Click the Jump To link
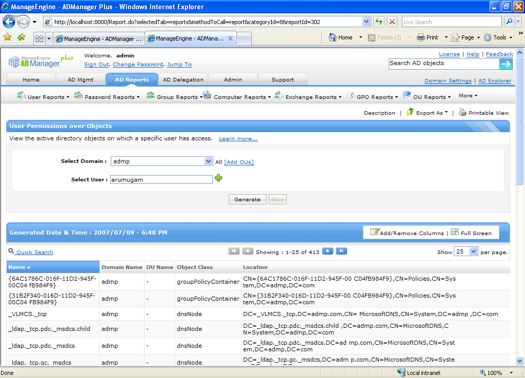The width and height of the screenshot is (525, 378). click(x=179, y=64)
